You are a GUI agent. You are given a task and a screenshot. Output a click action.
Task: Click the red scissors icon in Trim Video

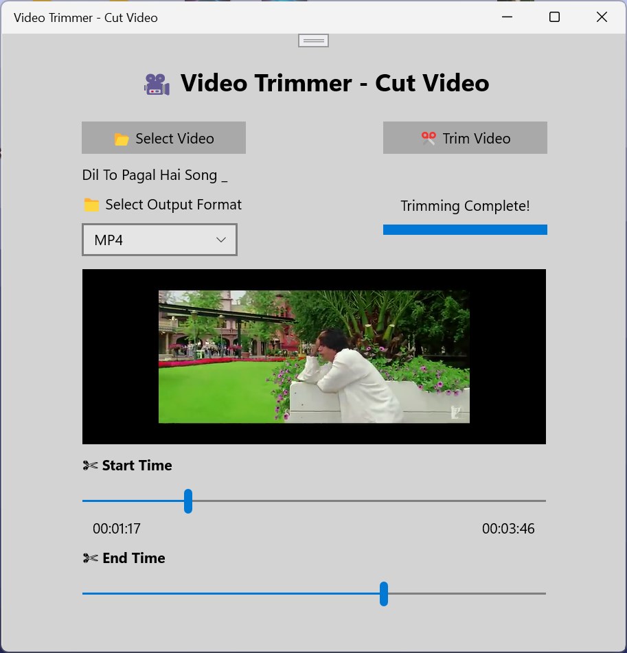429,138
